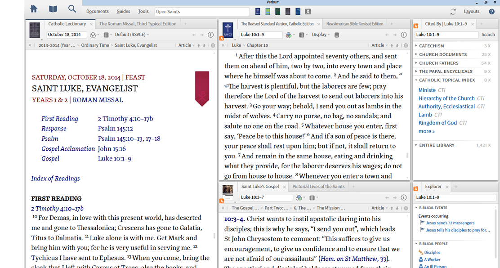Switch to New American Bible tab
The width and height of the screenshot is (500, 268).
(355, 24)
